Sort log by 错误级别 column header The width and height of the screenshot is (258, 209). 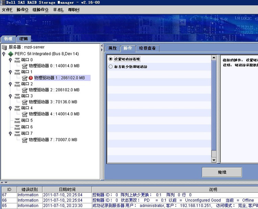coord(30,190)
